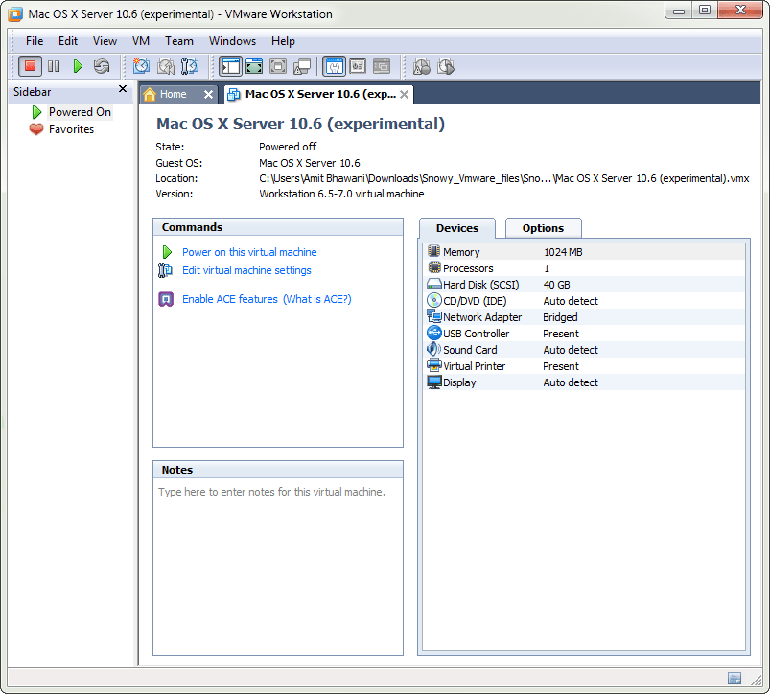The image size is (770, 694).
Task: Click the VM location path text
Action: (x=503, y=178)
